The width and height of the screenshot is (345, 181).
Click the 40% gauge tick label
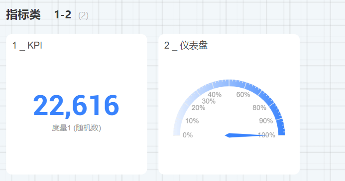(x=215, y=94)
